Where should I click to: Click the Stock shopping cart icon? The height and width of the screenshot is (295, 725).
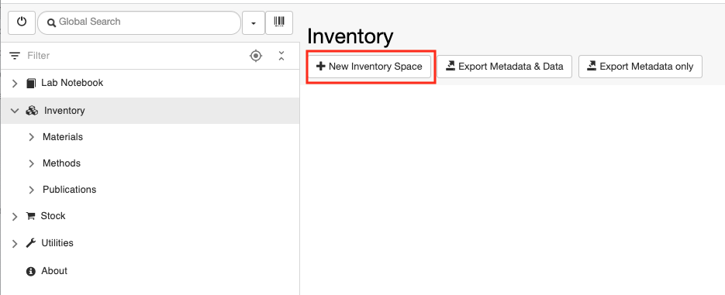coord(30,216)
